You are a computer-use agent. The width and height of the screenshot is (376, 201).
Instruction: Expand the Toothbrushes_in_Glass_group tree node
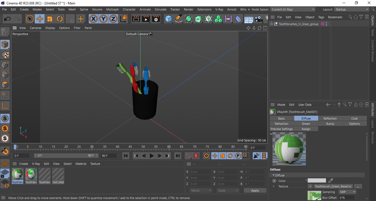pyautogui.click(x=271, y=24)
